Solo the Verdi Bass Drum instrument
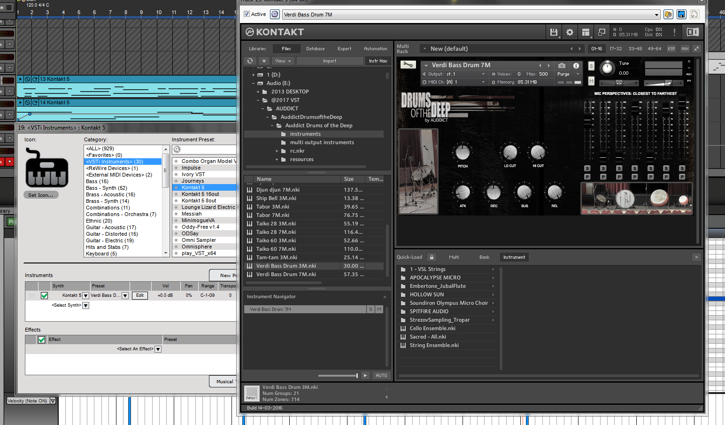This screenshot has height=425, width=725. 591,66
